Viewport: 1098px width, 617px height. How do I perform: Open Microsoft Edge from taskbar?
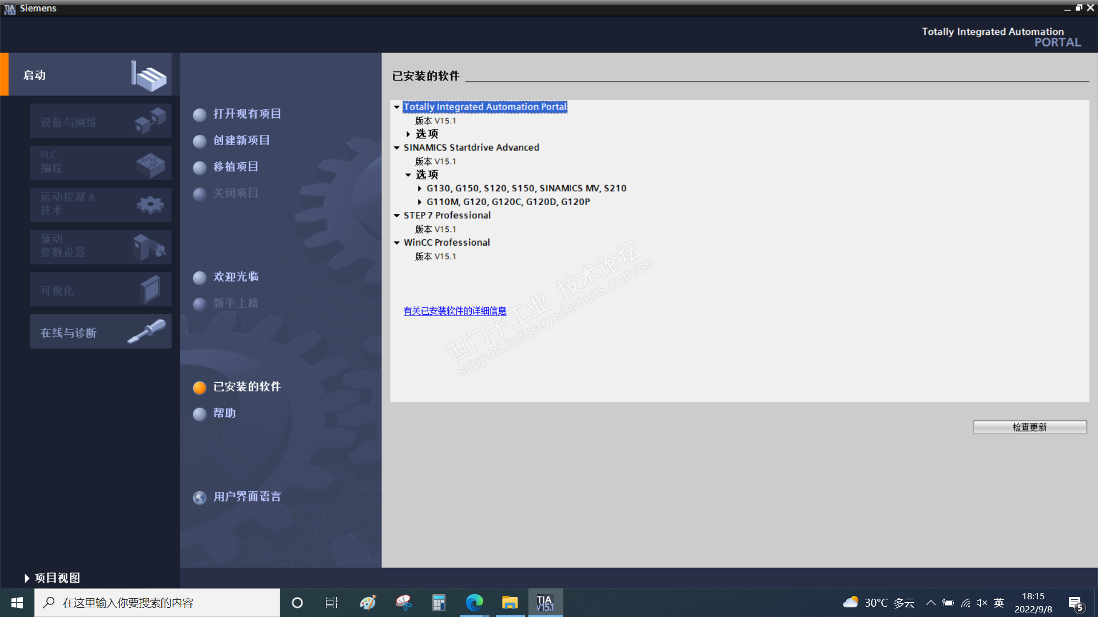coord(474,603)
